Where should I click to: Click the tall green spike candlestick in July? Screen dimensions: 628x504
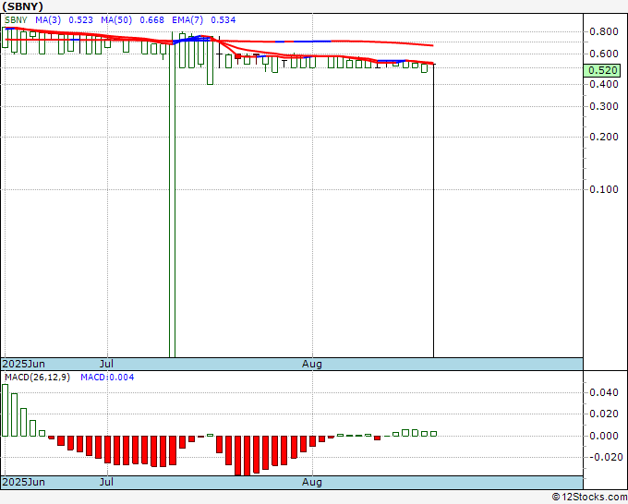click(172, 197)
